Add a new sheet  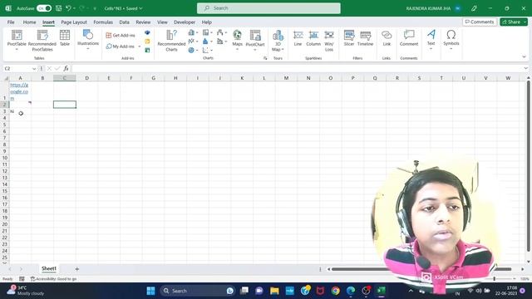pyautogui.click(x=77, y=269)
